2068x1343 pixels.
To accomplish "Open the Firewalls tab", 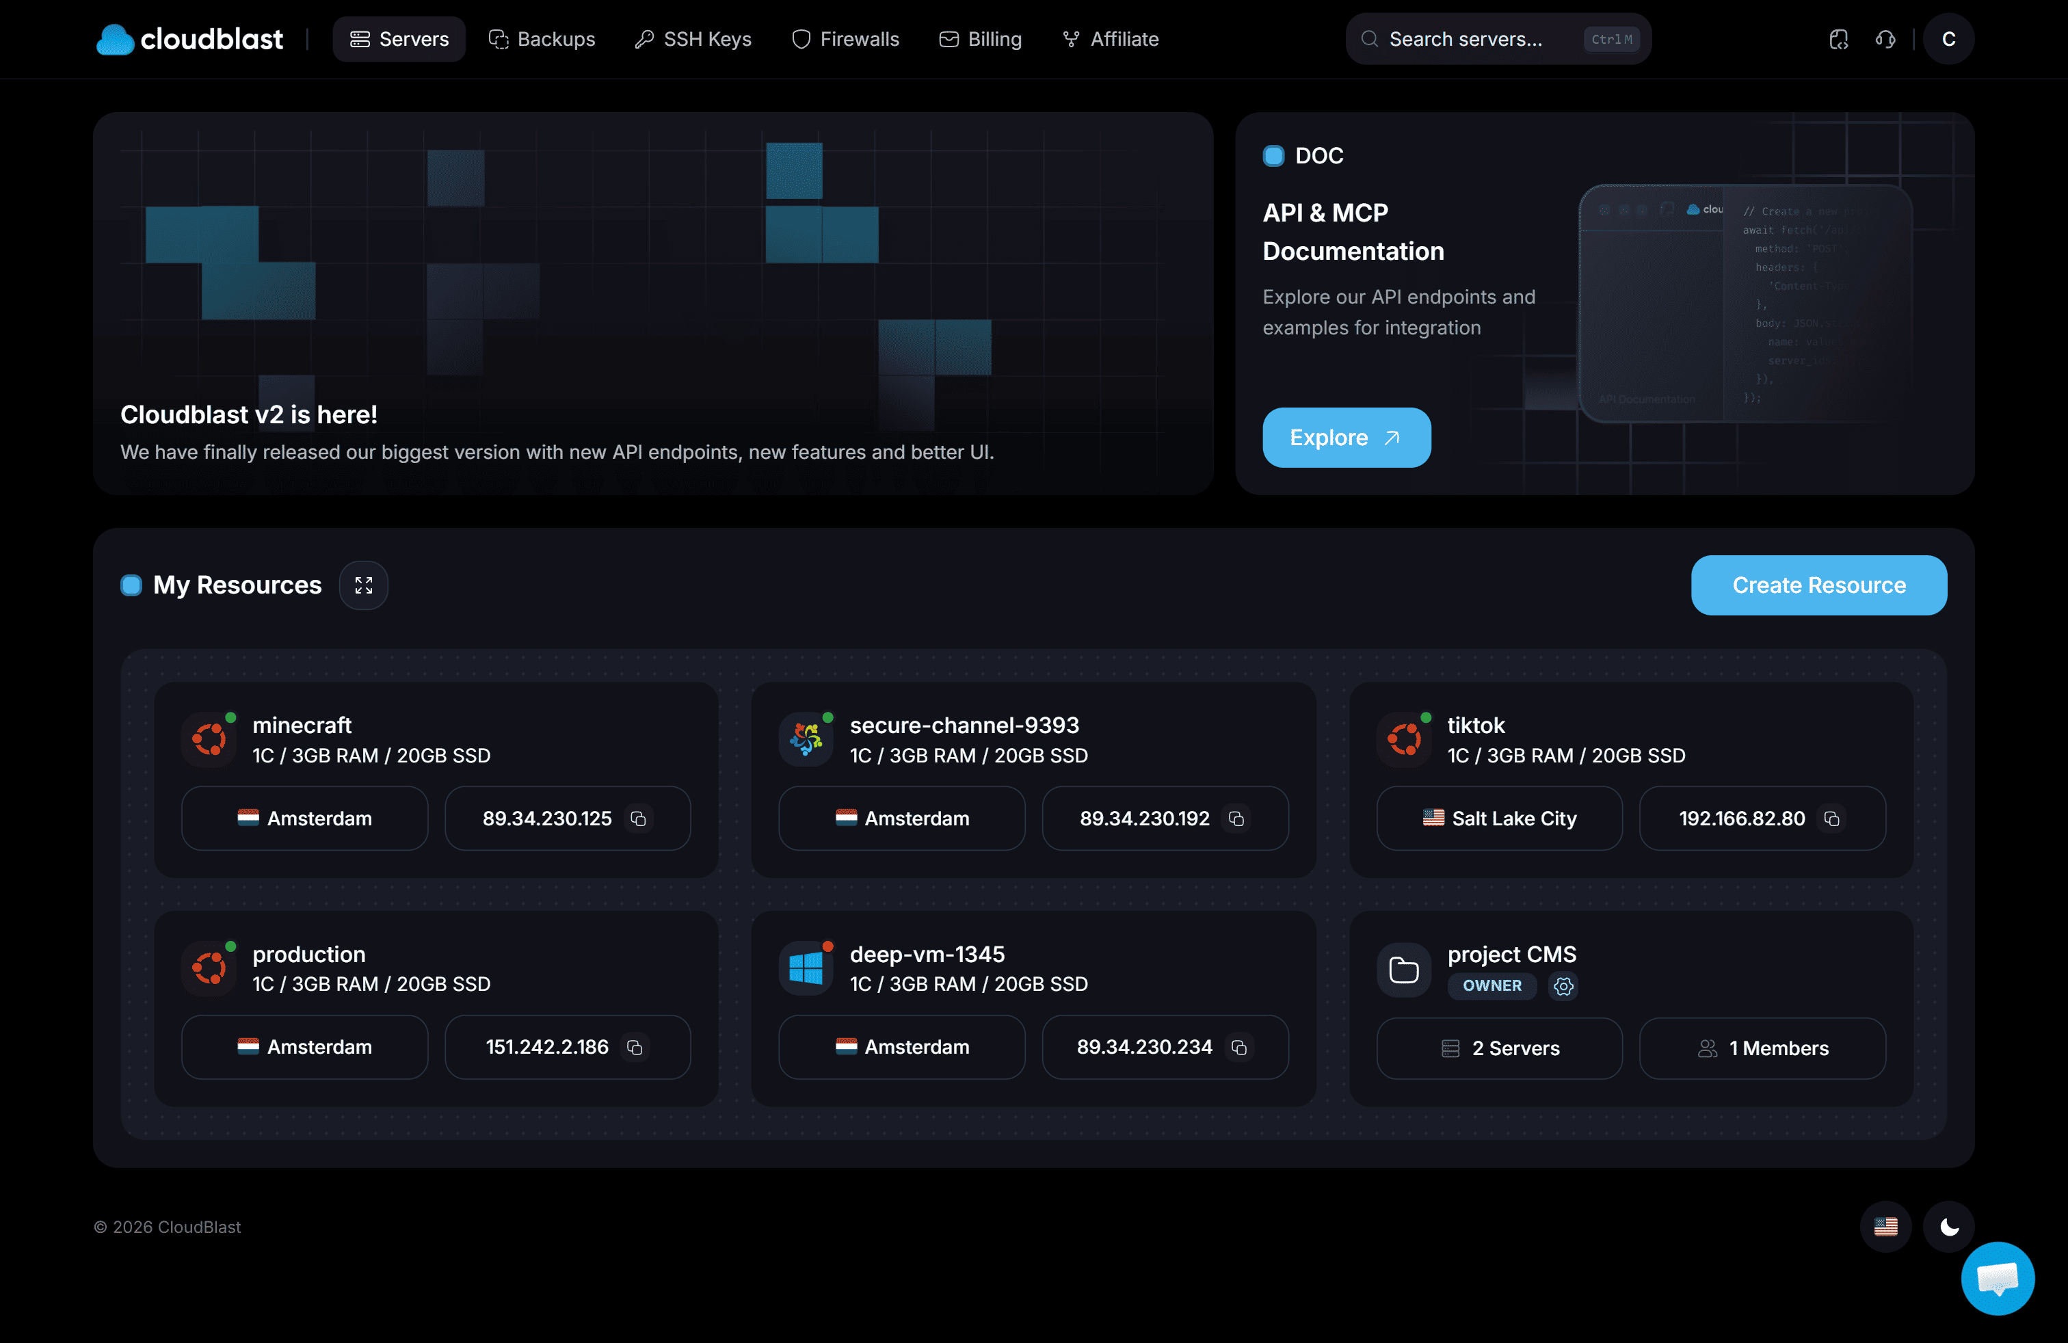I will [845, 39].
